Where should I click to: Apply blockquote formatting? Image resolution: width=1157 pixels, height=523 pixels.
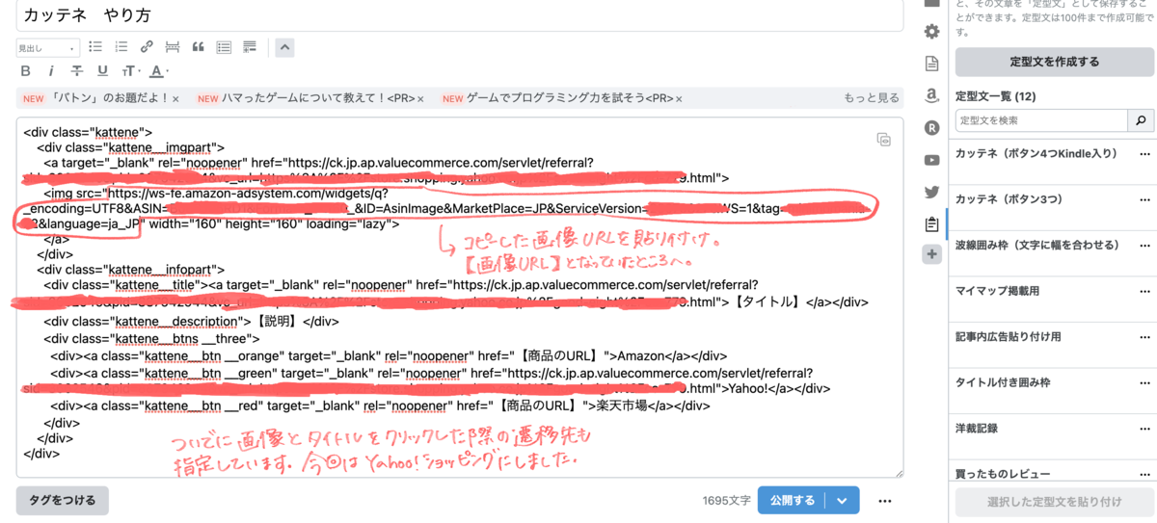(199, 46)
